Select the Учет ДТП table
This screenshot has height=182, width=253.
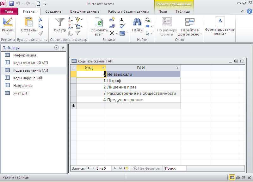pos(34,93)
